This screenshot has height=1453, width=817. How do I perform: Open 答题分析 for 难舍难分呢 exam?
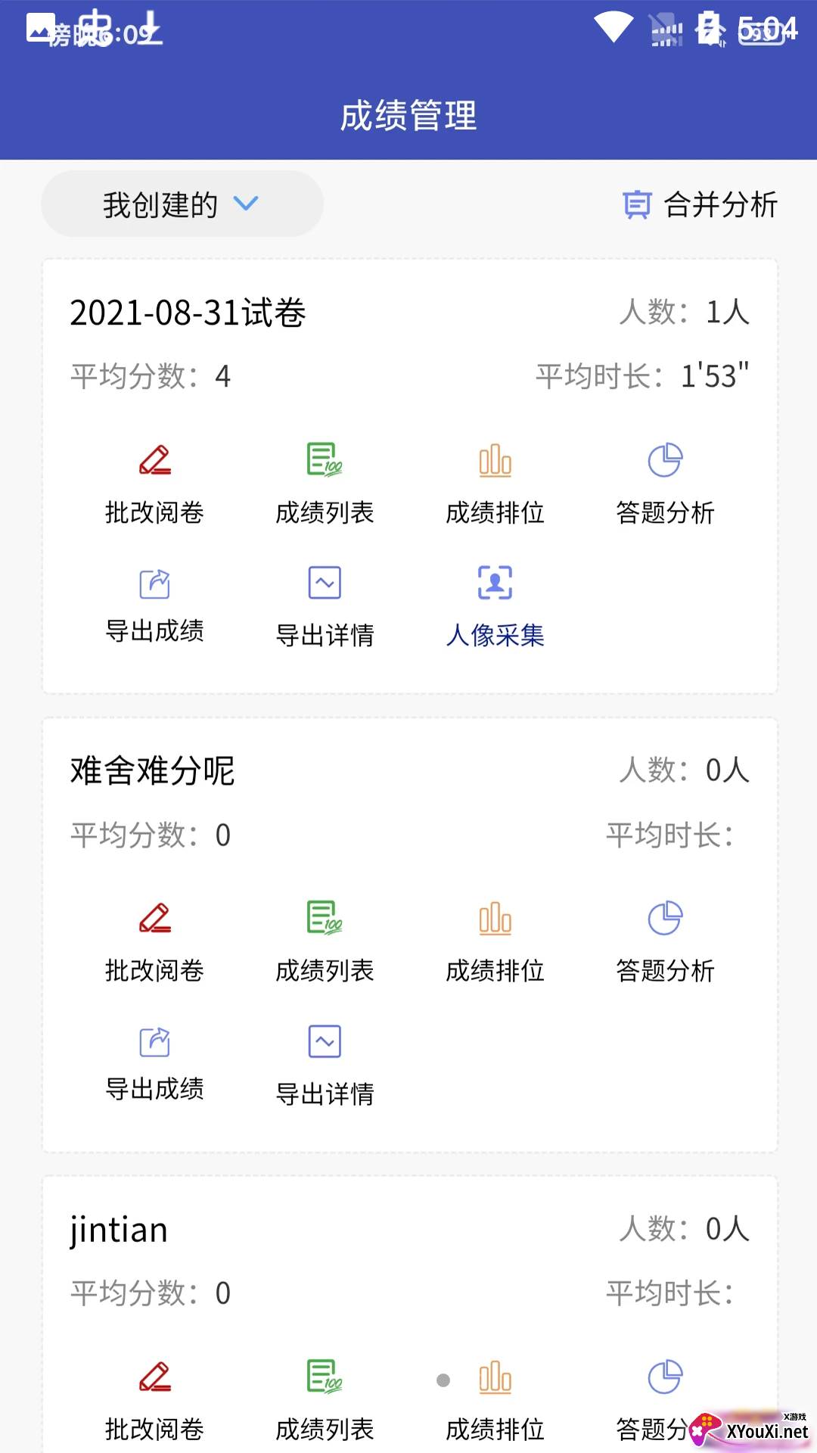click(x=665, y=940)
